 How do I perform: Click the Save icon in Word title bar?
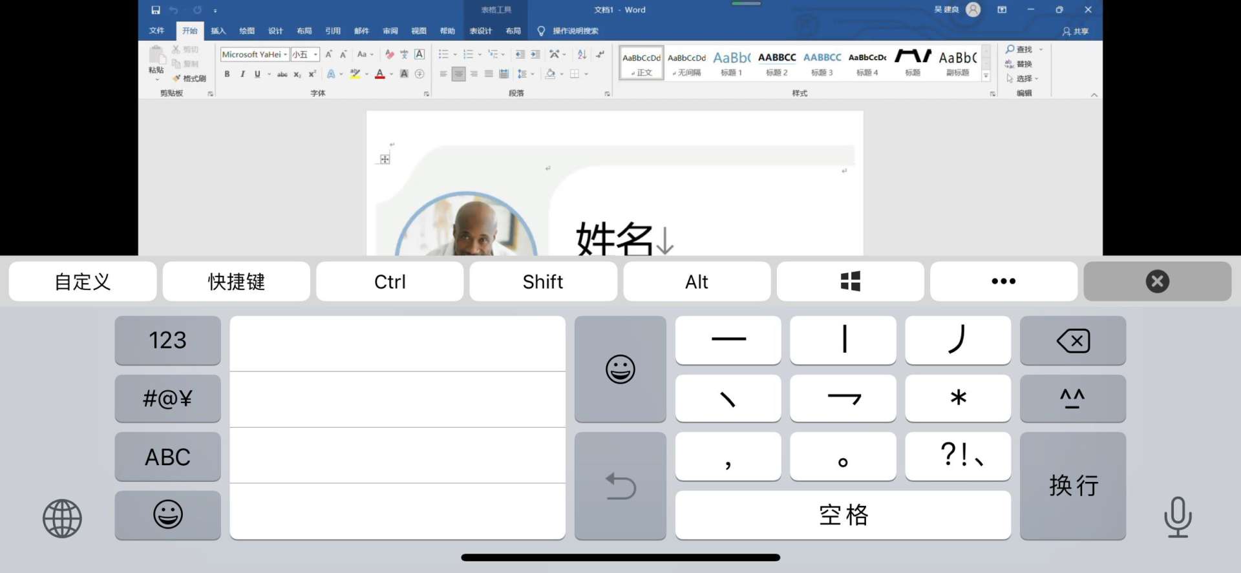click(156, 10)
